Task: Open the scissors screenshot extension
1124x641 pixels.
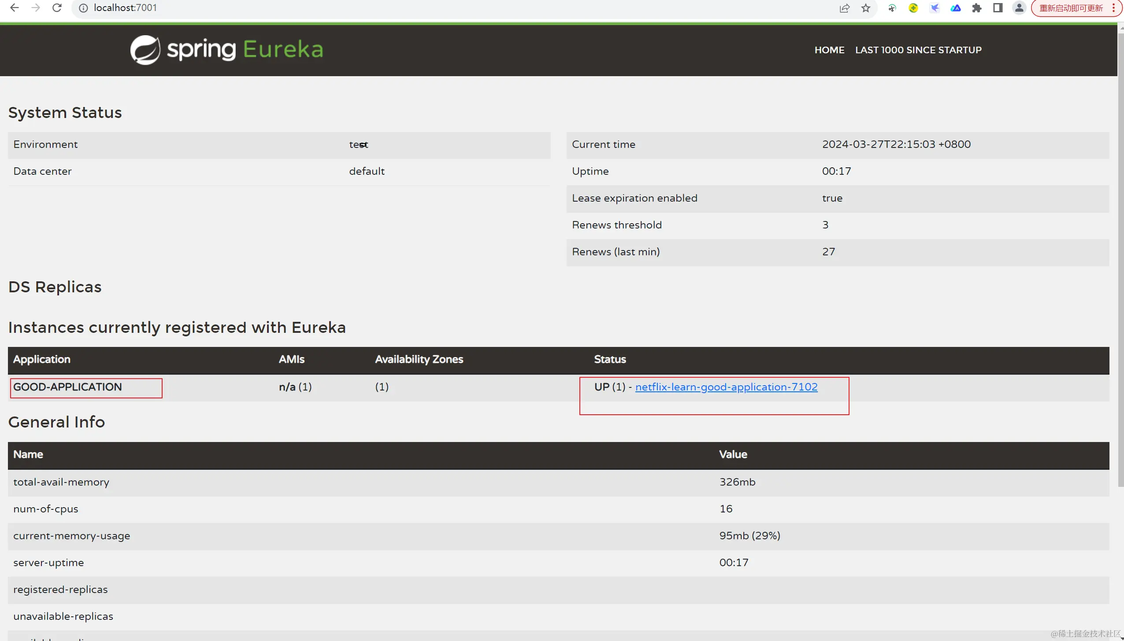Action: point(892,8)
